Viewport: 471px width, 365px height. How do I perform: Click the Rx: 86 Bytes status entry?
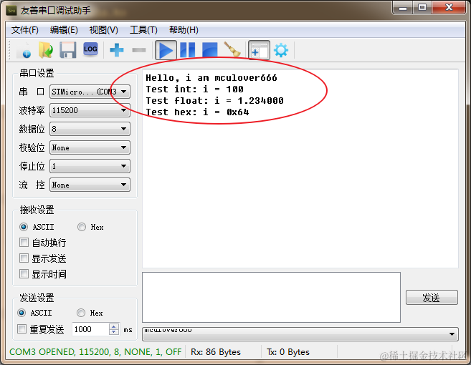[216, 352]
